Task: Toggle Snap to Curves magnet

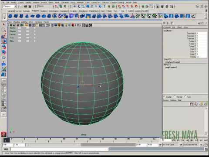Action: pos(123,7)
